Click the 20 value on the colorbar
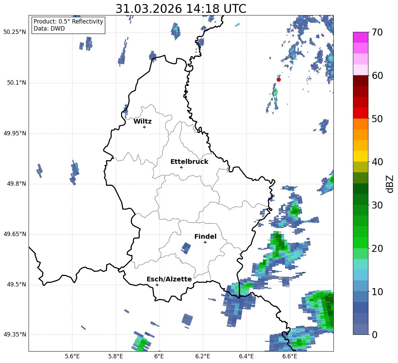Screen dimensions: 398x363 coord(377,248)
